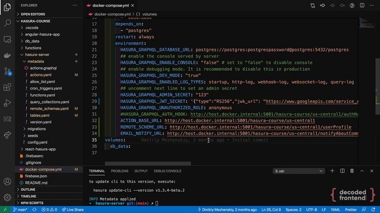Click the code minimap
Screen dimensions: 380x213
coord(366,23)
